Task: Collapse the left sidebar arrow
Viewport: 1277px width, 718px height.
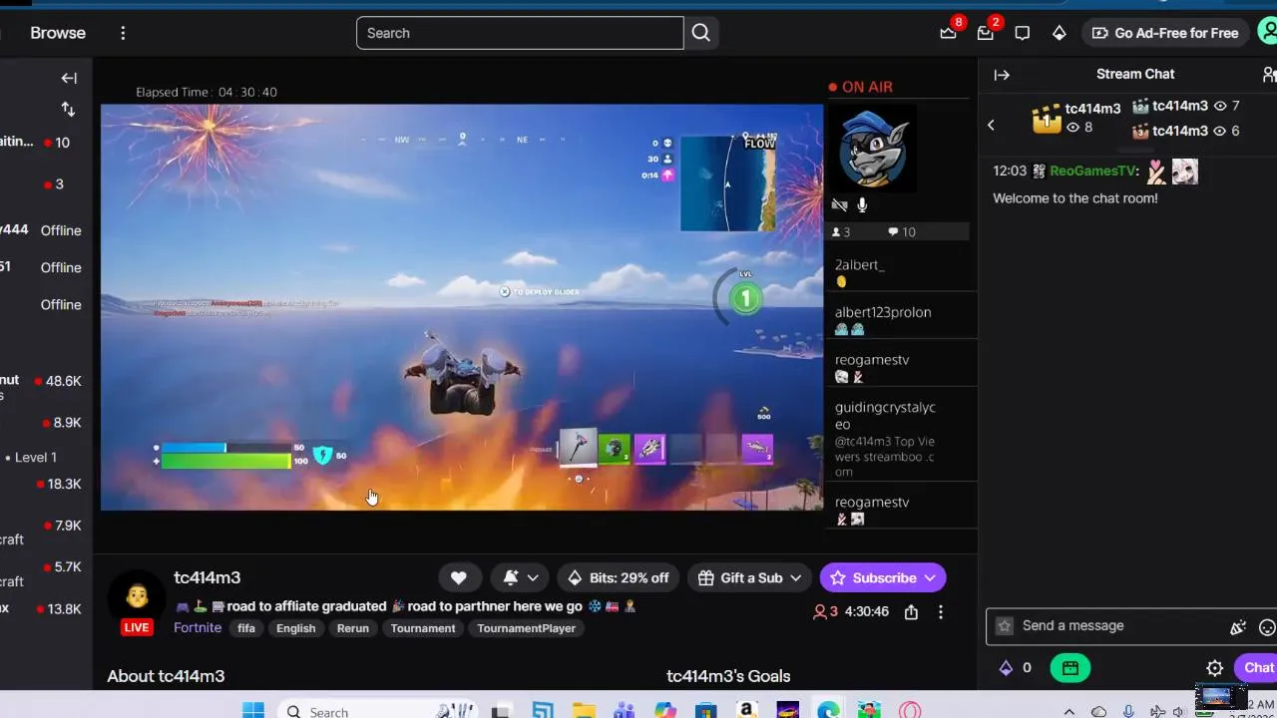Action: click(69, 78)
